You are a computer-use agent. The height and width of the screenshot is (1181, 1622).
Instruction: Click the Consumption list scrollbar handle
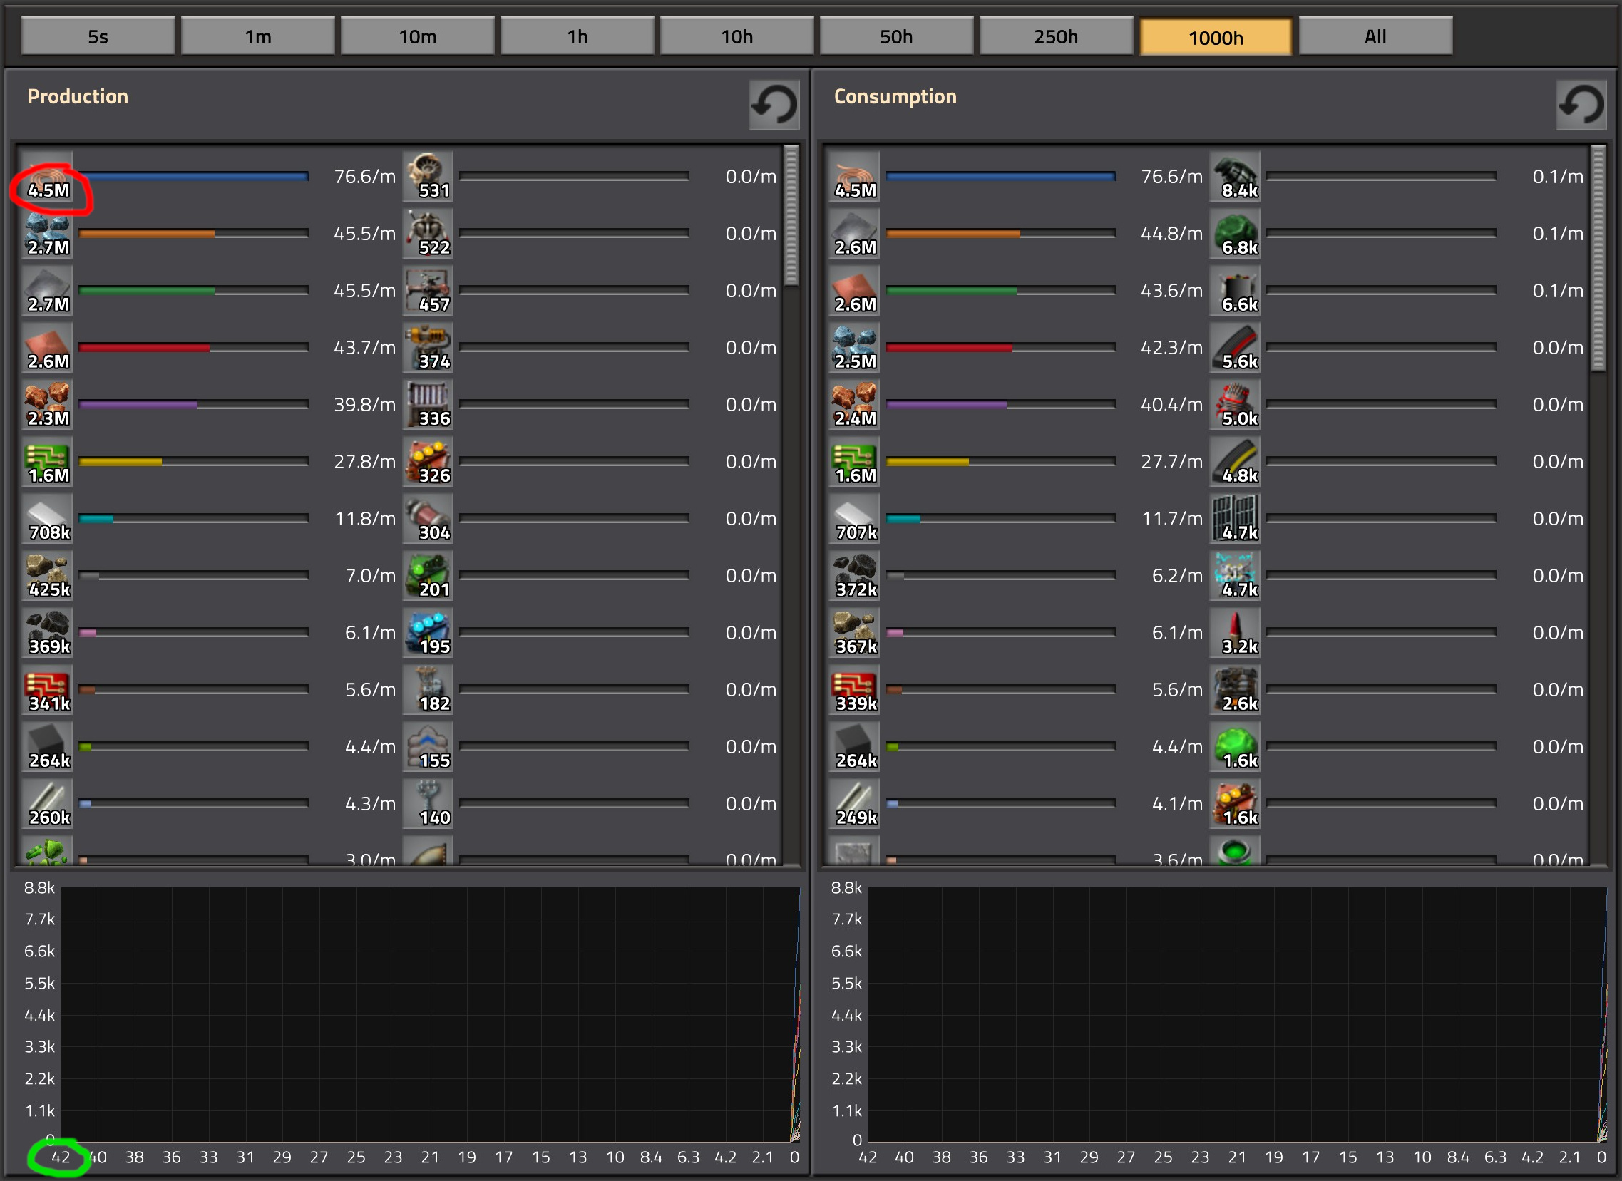(x=1598, y=257)
